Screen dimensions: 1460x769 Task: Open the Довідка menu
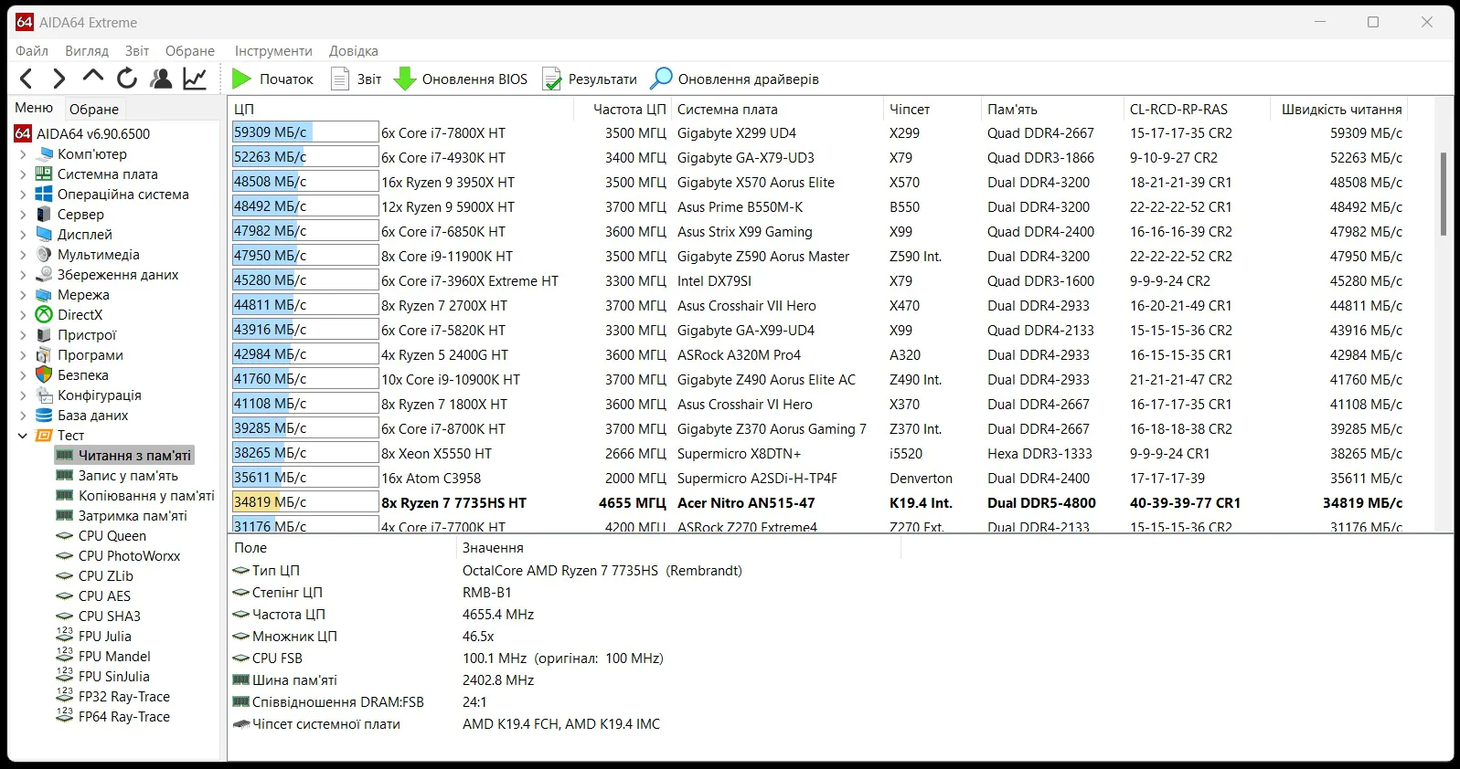pos(354,50)
